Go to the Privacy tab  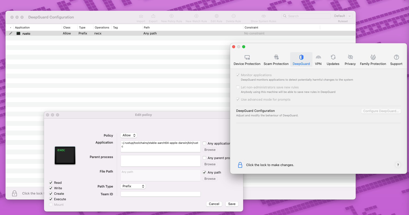tap(350, 60)
